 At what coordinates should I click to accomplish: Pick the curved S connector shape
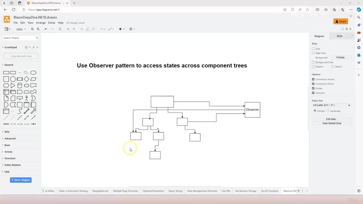(20, 111)
